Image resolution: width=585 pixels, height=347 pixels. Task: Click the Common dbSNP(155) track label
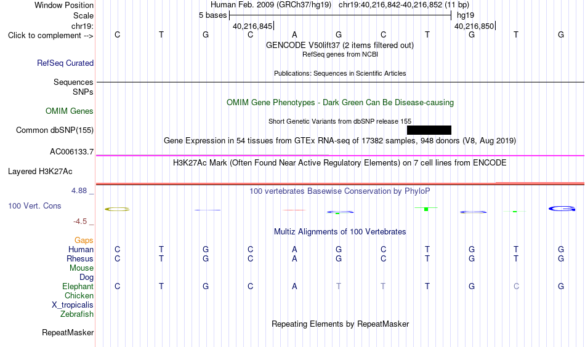click(x=54, y=130)
